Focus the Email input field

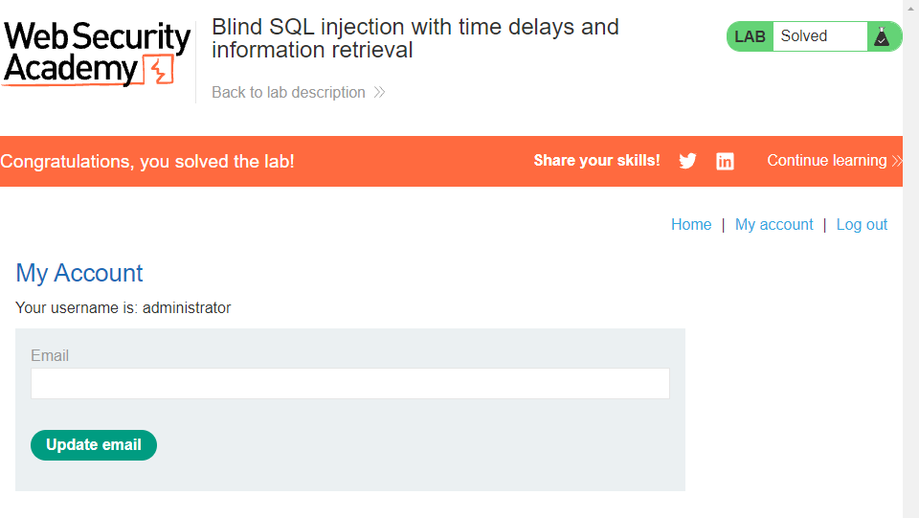[x=349, y=384]
